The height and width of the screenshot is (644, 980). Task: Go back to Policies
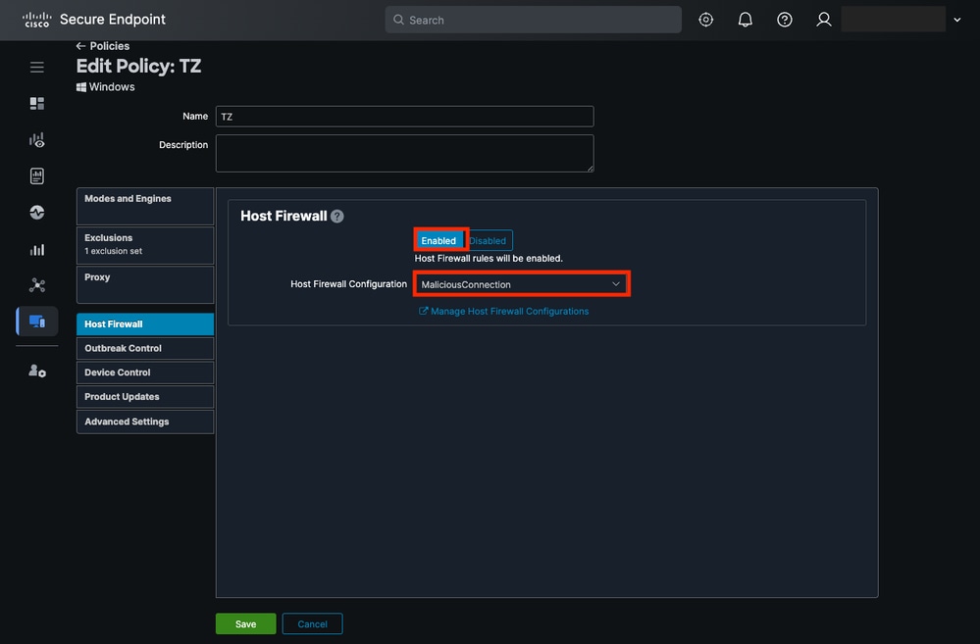[102, 46]
